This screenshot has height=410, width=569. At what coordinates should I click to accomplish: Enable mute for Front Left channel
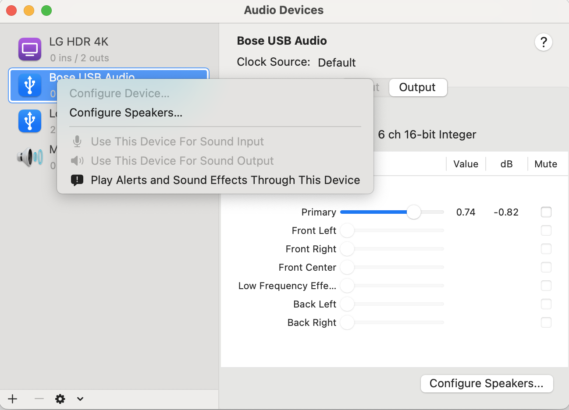point(546,230)
